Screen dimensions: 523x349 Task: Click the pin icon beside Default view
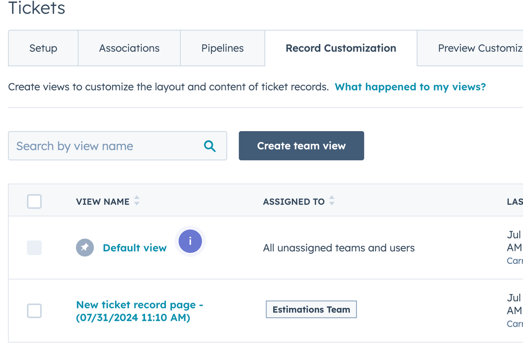pyautogui.click(x=85, y=248)
